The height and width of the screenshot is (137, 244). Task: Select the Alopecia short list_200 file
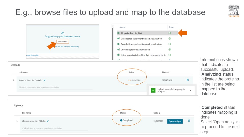pos(131,33)
